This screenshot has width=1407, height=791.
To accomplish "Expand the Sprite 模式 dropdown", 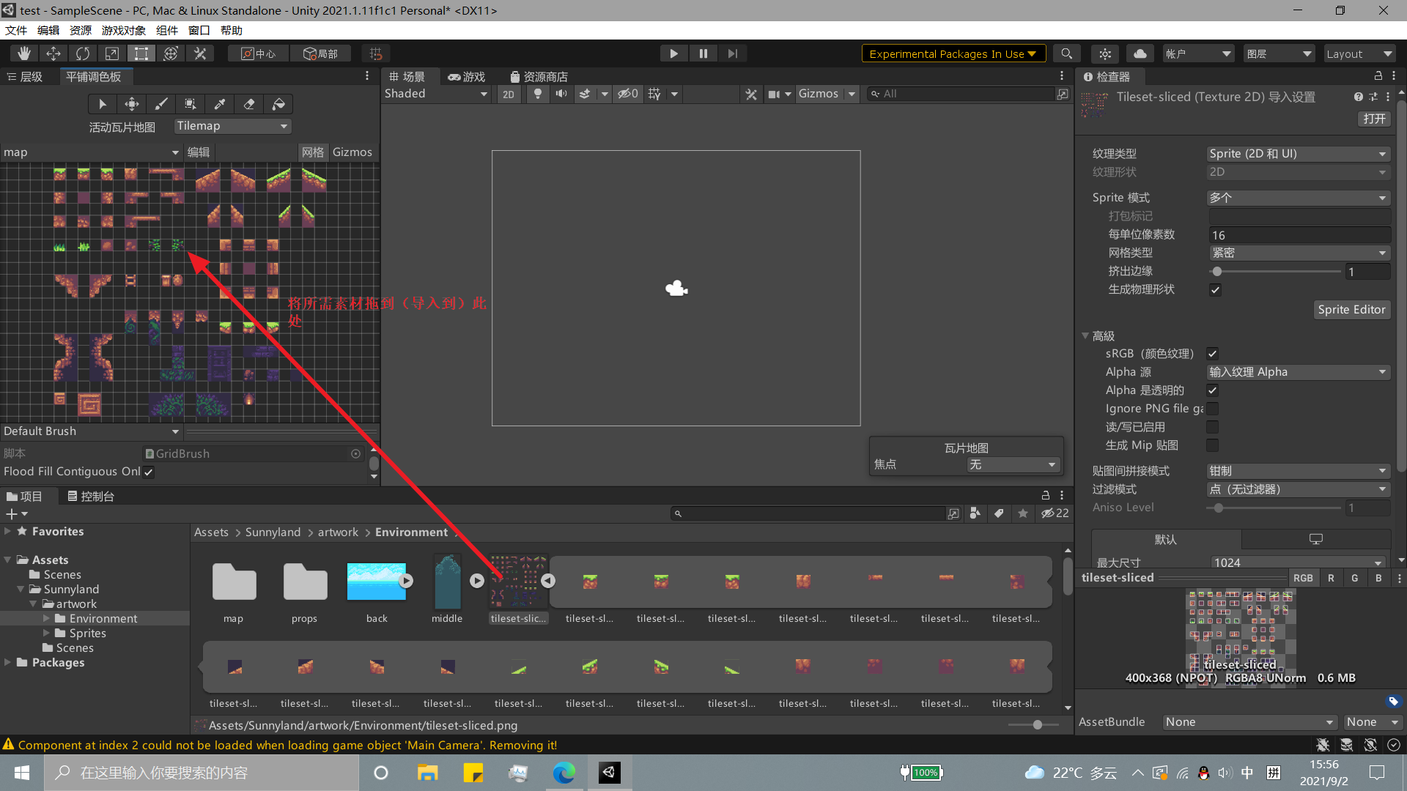I will [1296, 197].
